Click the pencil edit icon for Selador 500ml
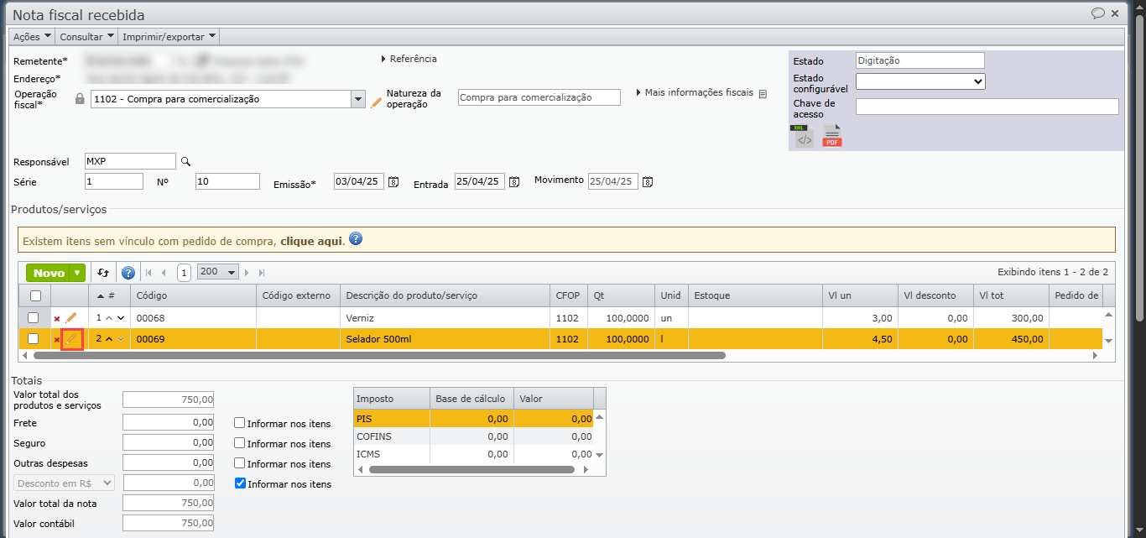Image resolution: width=1146 pixels, height=538 pixels. tap(71, 339)
